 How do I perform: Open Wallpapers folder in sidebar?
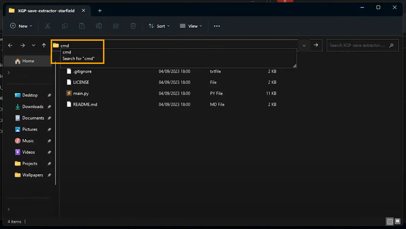(x=32, y=175)
